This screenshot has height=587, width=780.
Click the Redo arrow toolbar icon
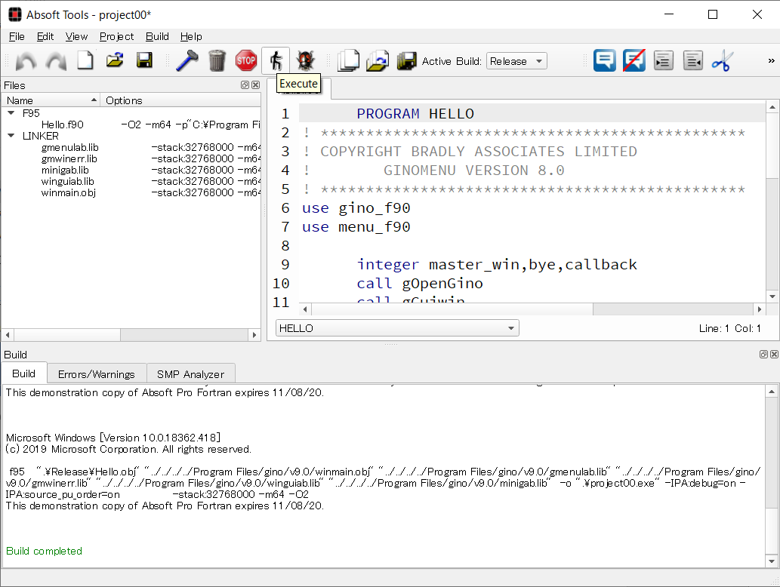pyautogui.click(x=56, y=61)
